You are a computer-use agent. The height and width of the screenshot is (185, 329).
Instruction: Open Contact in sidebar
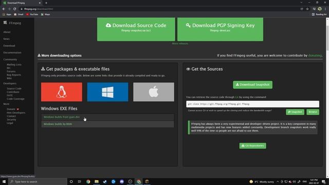click(x=11, y=116)
